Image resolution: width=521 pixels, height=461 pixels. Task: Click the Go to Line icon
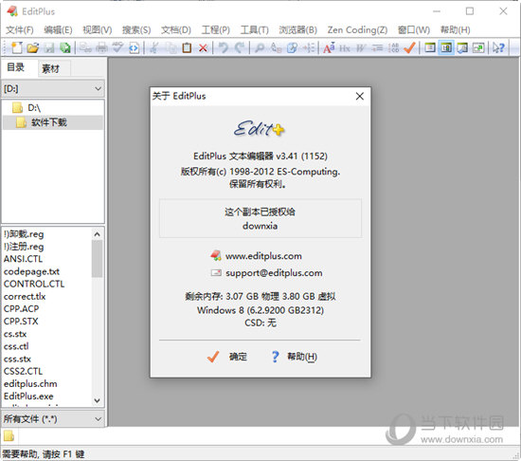309,47
